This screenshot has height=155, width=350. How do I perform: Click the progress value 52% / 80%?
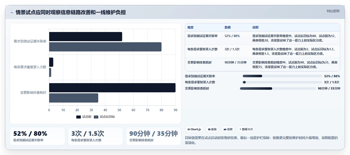pos(332,76)
